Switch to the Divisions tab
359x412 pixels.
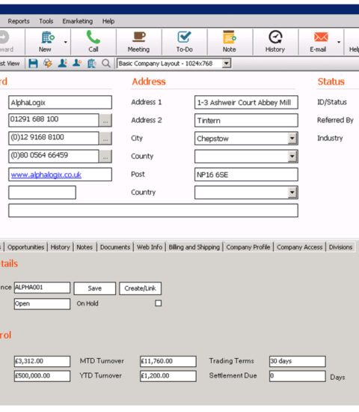340,247
